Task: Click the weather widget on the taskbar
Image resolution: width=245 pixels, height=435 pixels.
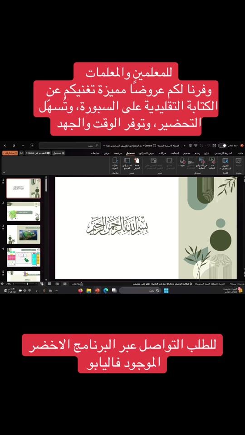Action: click(x=233, y=290)
